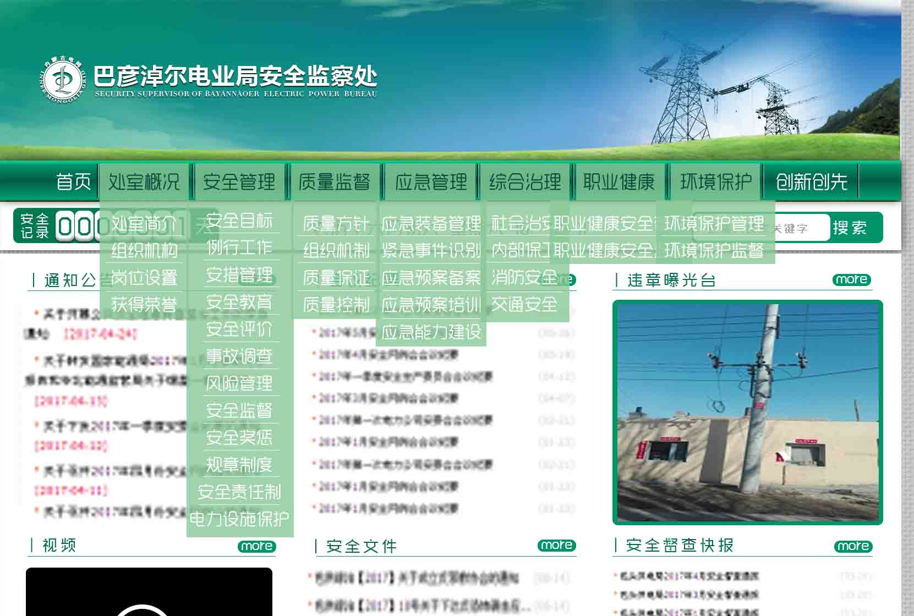This screenshot has height=616, width=914.
Task: Select 电力设施保护 submenu entry
Action: [239, 518]
